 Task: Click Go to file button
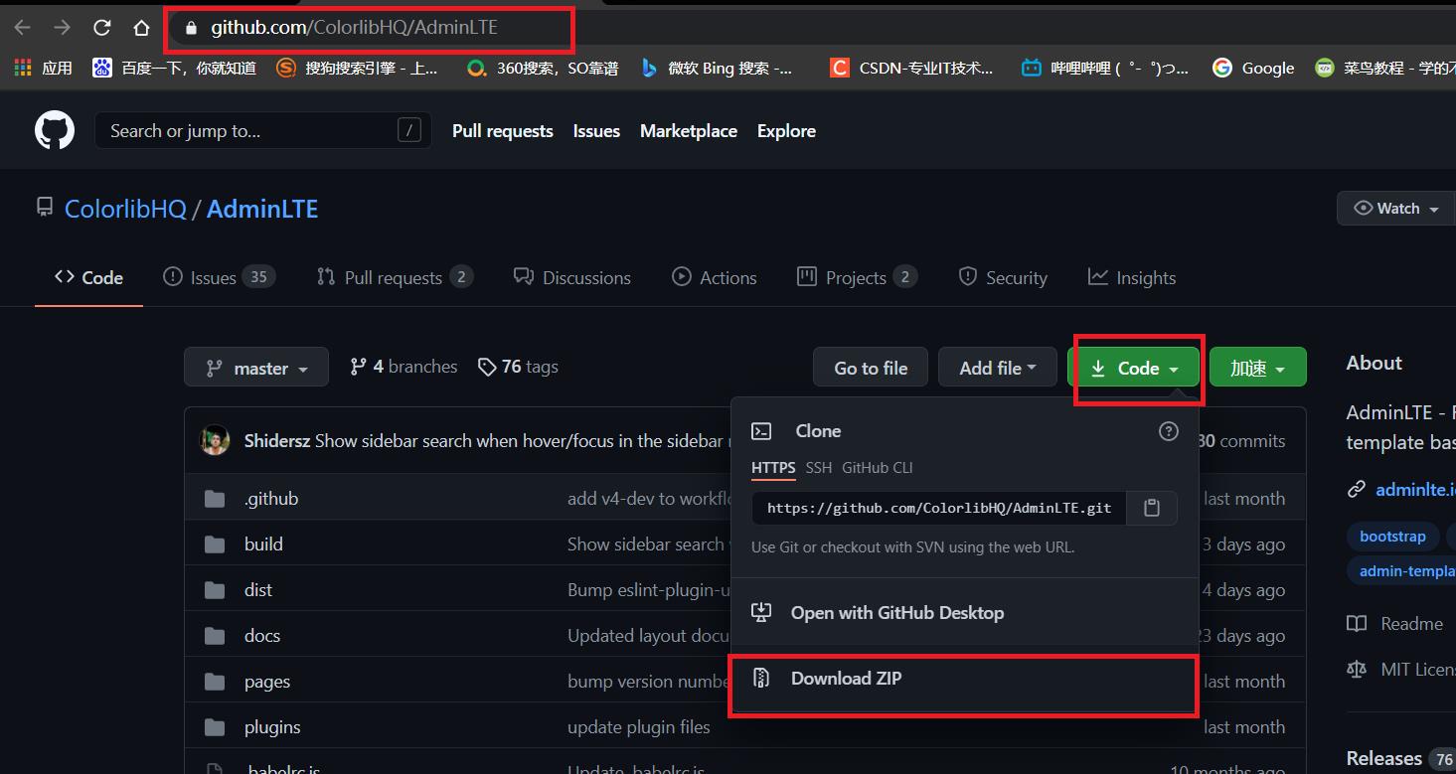pyautogui.click(x=871, y=368)
